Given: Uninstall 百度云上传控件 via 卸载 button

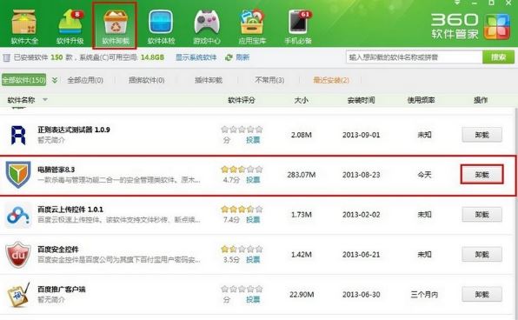Looking at the screenshot, I should [481, 215].
